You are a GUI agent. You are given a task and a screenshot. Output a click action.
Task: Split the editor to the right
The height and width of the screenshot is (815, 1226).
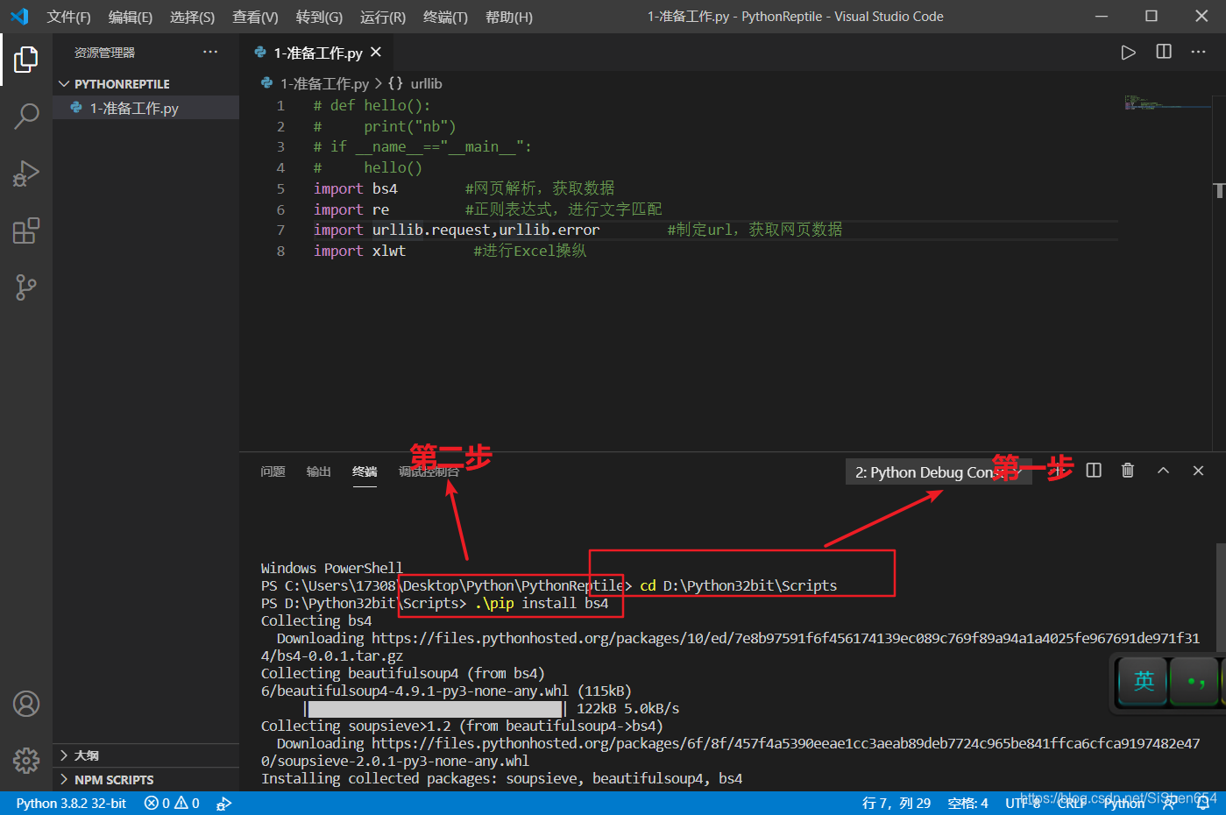click(1164, 53)
